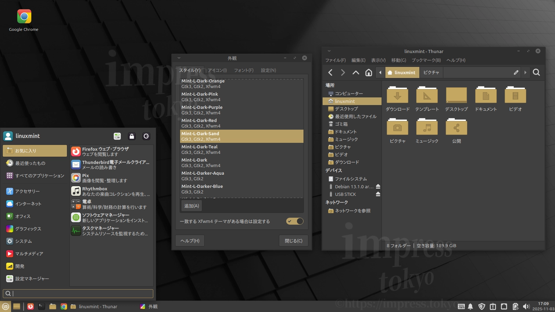The height and width of the screenshot is (312, 555).
Task: Select ファイルシステム in Thunar sidebar
Action: click(352, 179)
